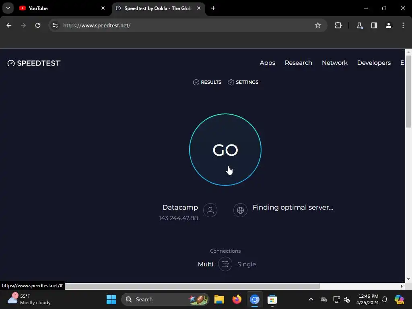Show hidden system tray icons

coord(311,299)
